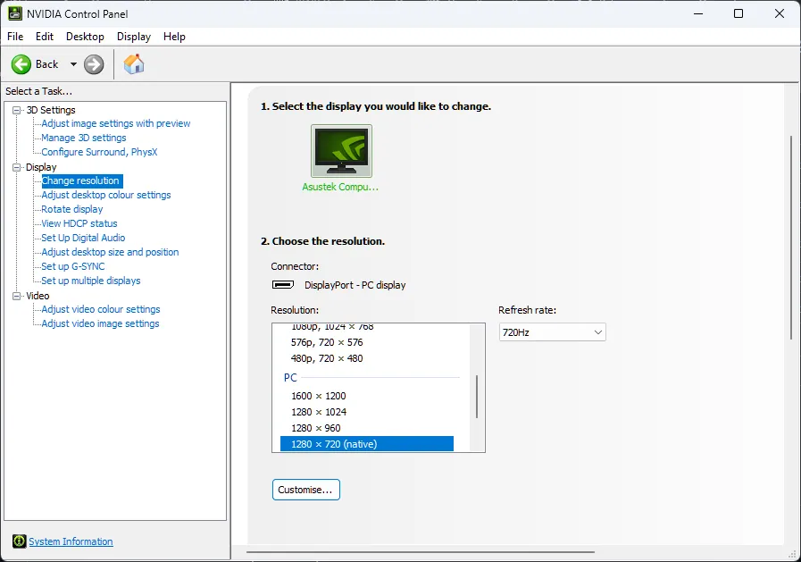Click the NVIDIA Control Panel title icon
The height and width of the screenshot is (562, 801).
pos(15,13)
